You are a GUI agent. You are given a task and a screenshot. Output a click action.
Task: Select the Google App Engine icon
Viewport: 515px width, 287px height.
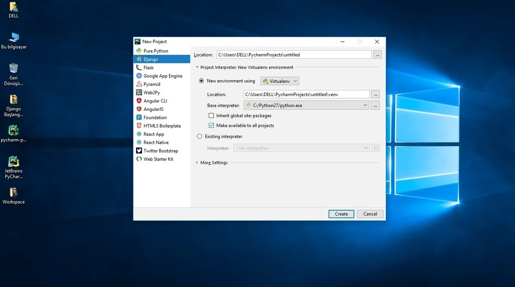[139, 76]
